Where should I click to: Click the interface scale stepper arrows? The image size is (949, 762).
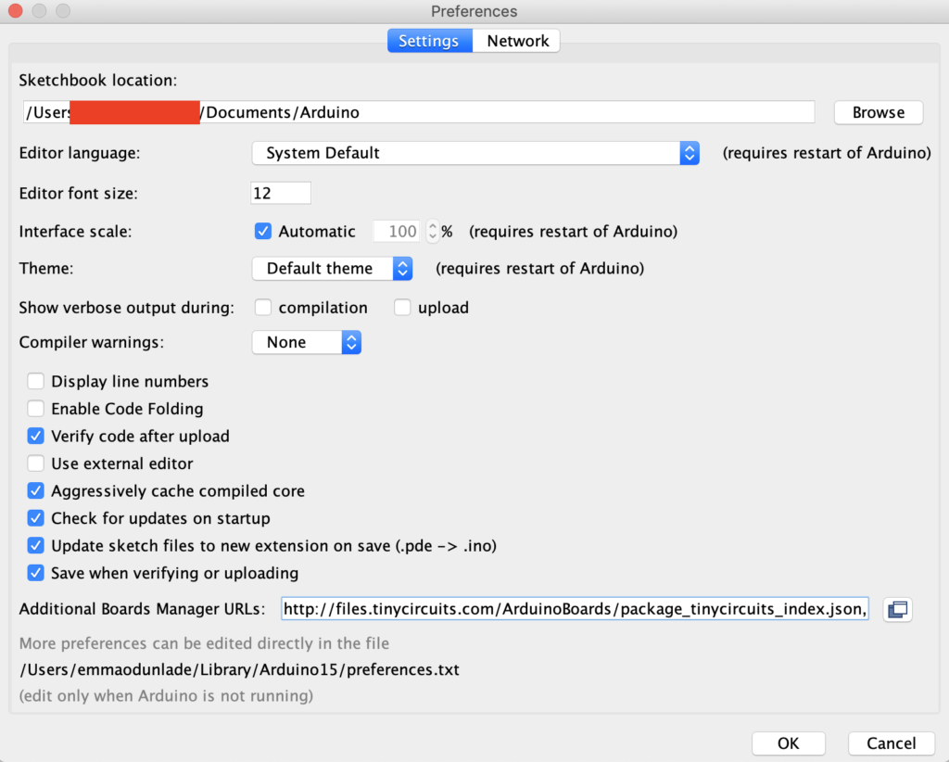(x=432, y=232)
